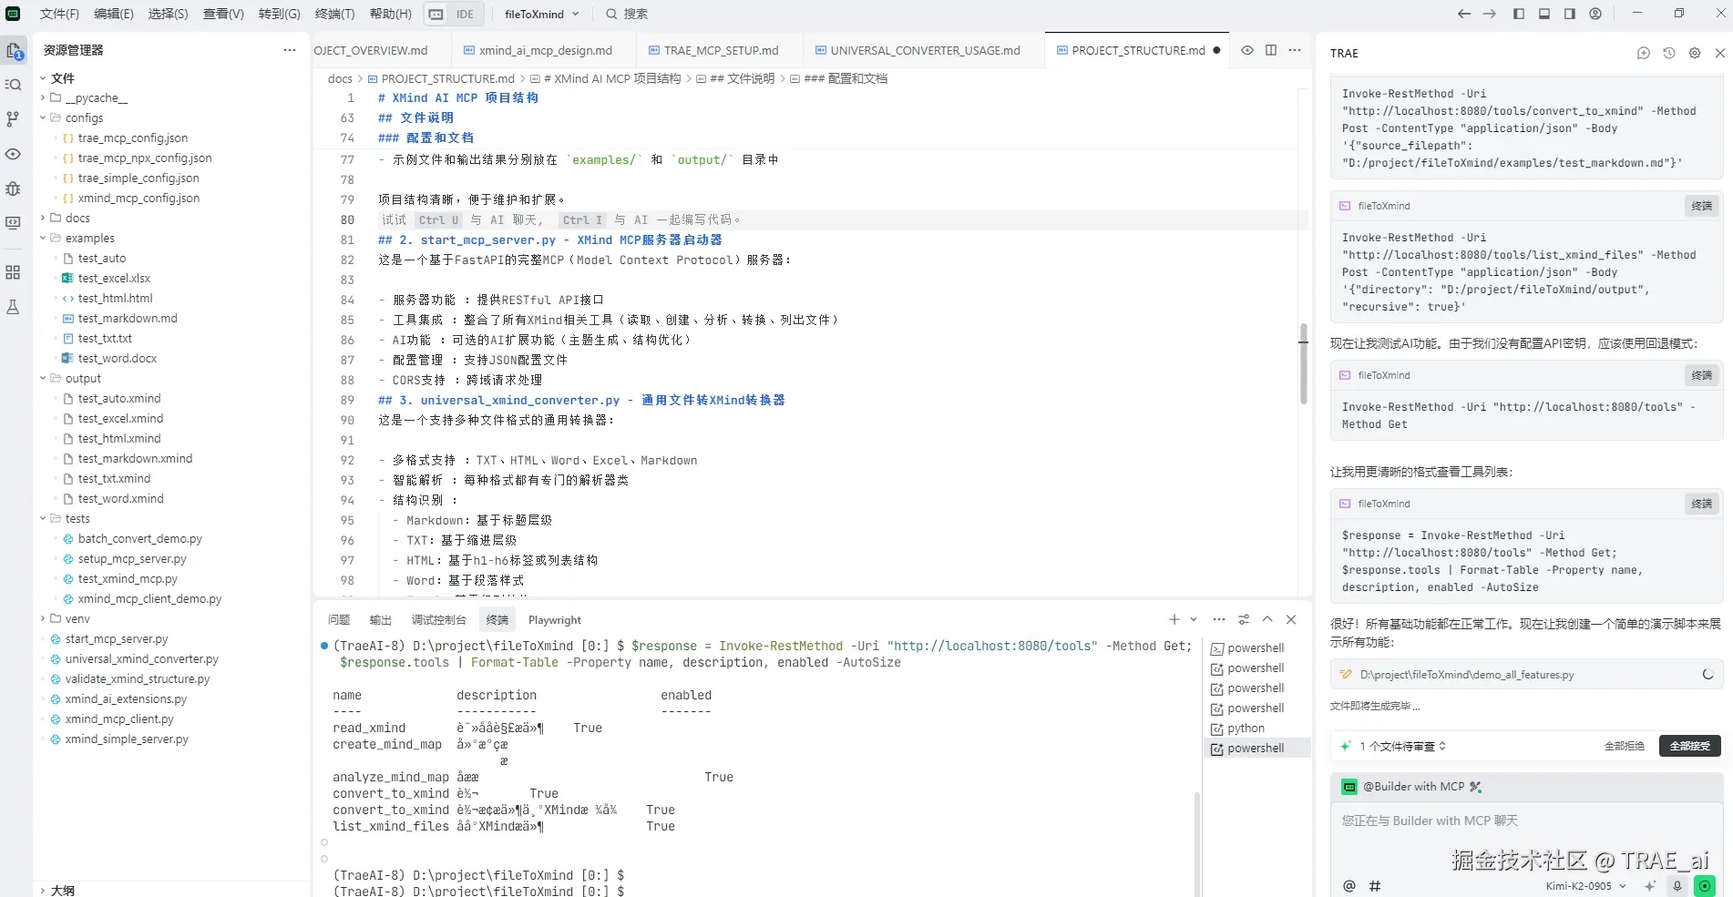
Task: Select the python terminal in terminal list
Action: [x=1246, y=729]
